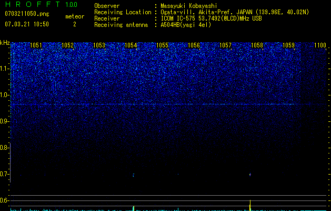Screen dimensions: 331x211
Task: Click the bright meteor echo near 1058
Action: [x=250, y=175]
